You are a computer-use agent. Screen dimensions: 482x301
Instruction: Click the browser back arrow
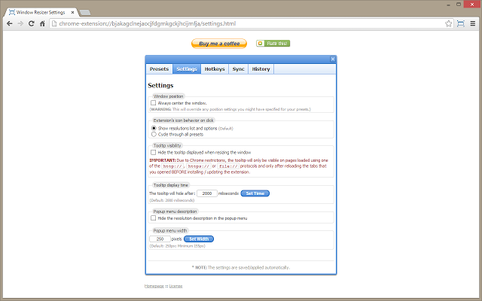pos(8,23)
